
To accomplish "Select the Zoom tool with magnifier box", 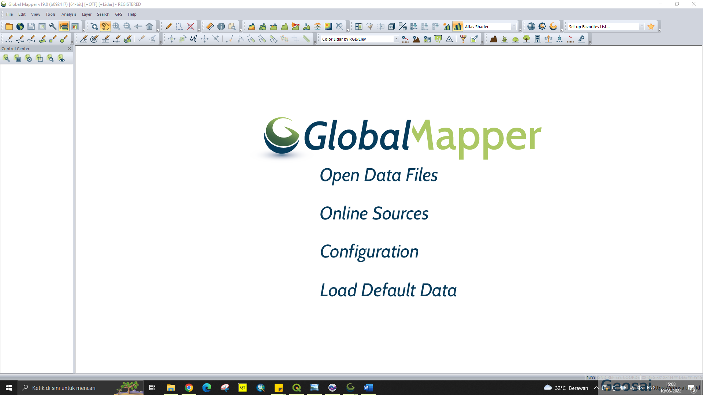I will click(94, 26).
